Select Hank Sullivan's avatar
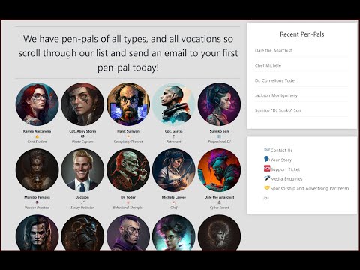The width and height of the screenshot is (360, 270). (128, 104)
